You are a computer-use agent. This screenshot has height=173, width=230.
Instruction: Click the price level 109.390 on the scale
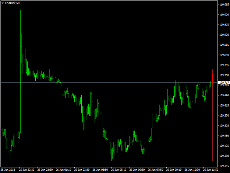[224, 156]
